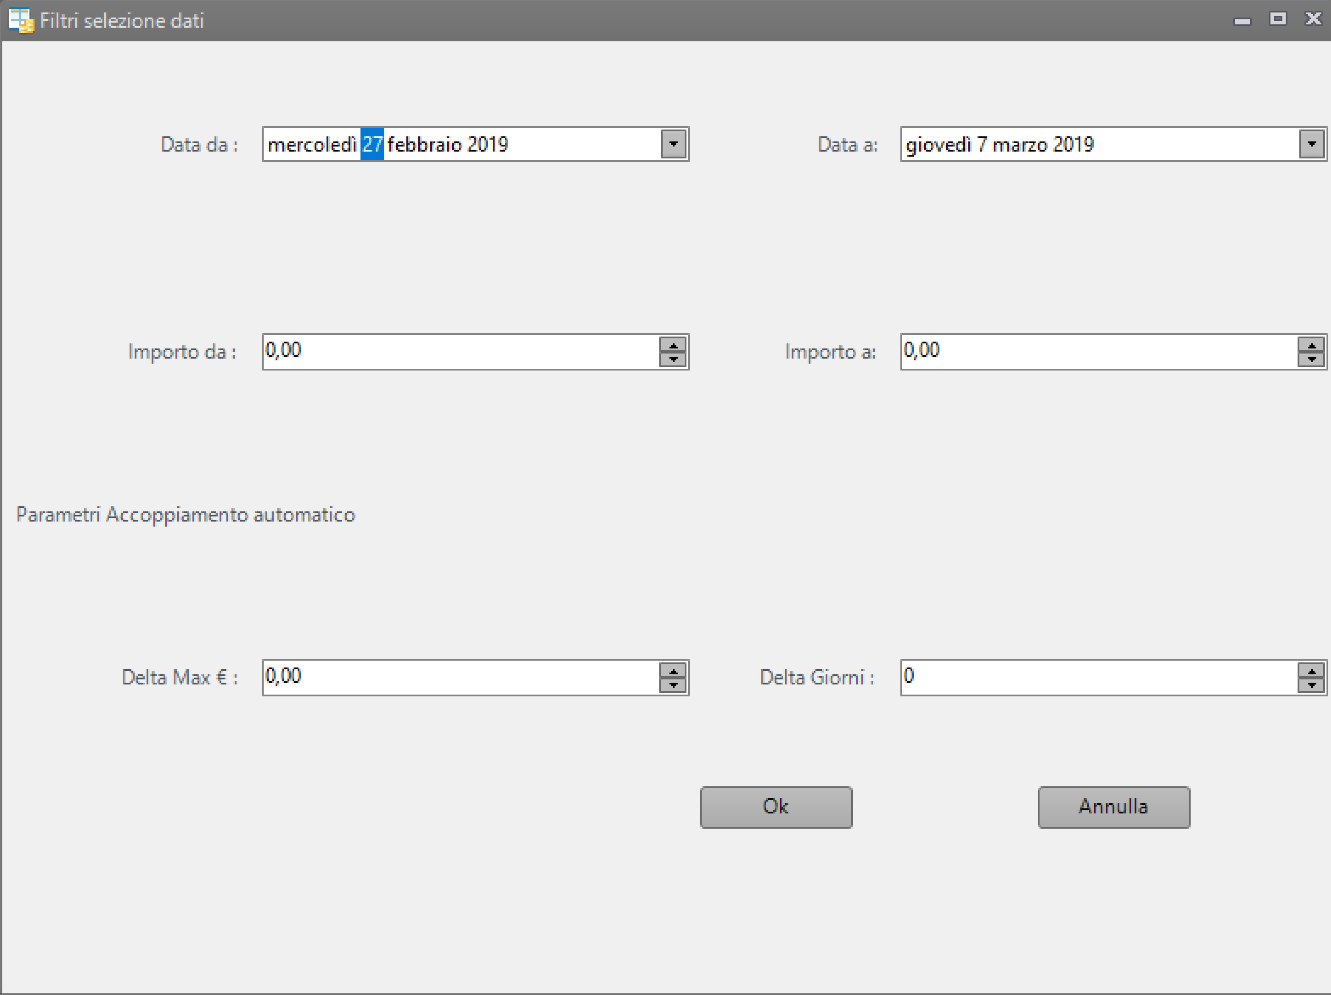The height and width of the screenshot is (995, 1331).
Task: Click the app icon in title bar
Action: coord(20,20)
